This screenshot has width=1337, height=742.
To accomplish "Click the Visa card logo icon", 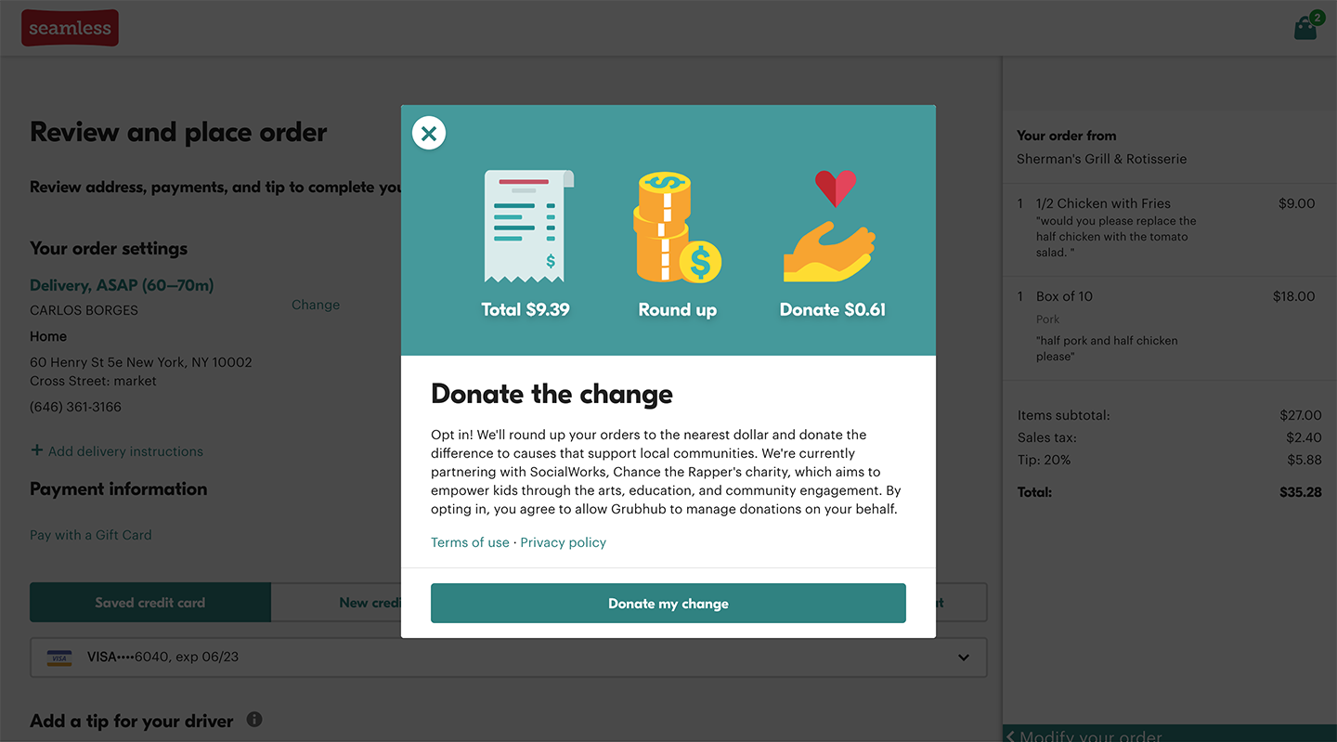I will pyautogui.click(x=59, y=657).
